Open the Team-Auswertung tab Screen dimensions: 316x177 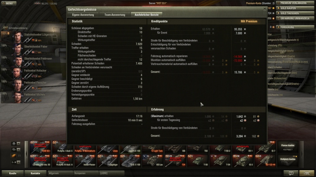[x=115, y=15]
